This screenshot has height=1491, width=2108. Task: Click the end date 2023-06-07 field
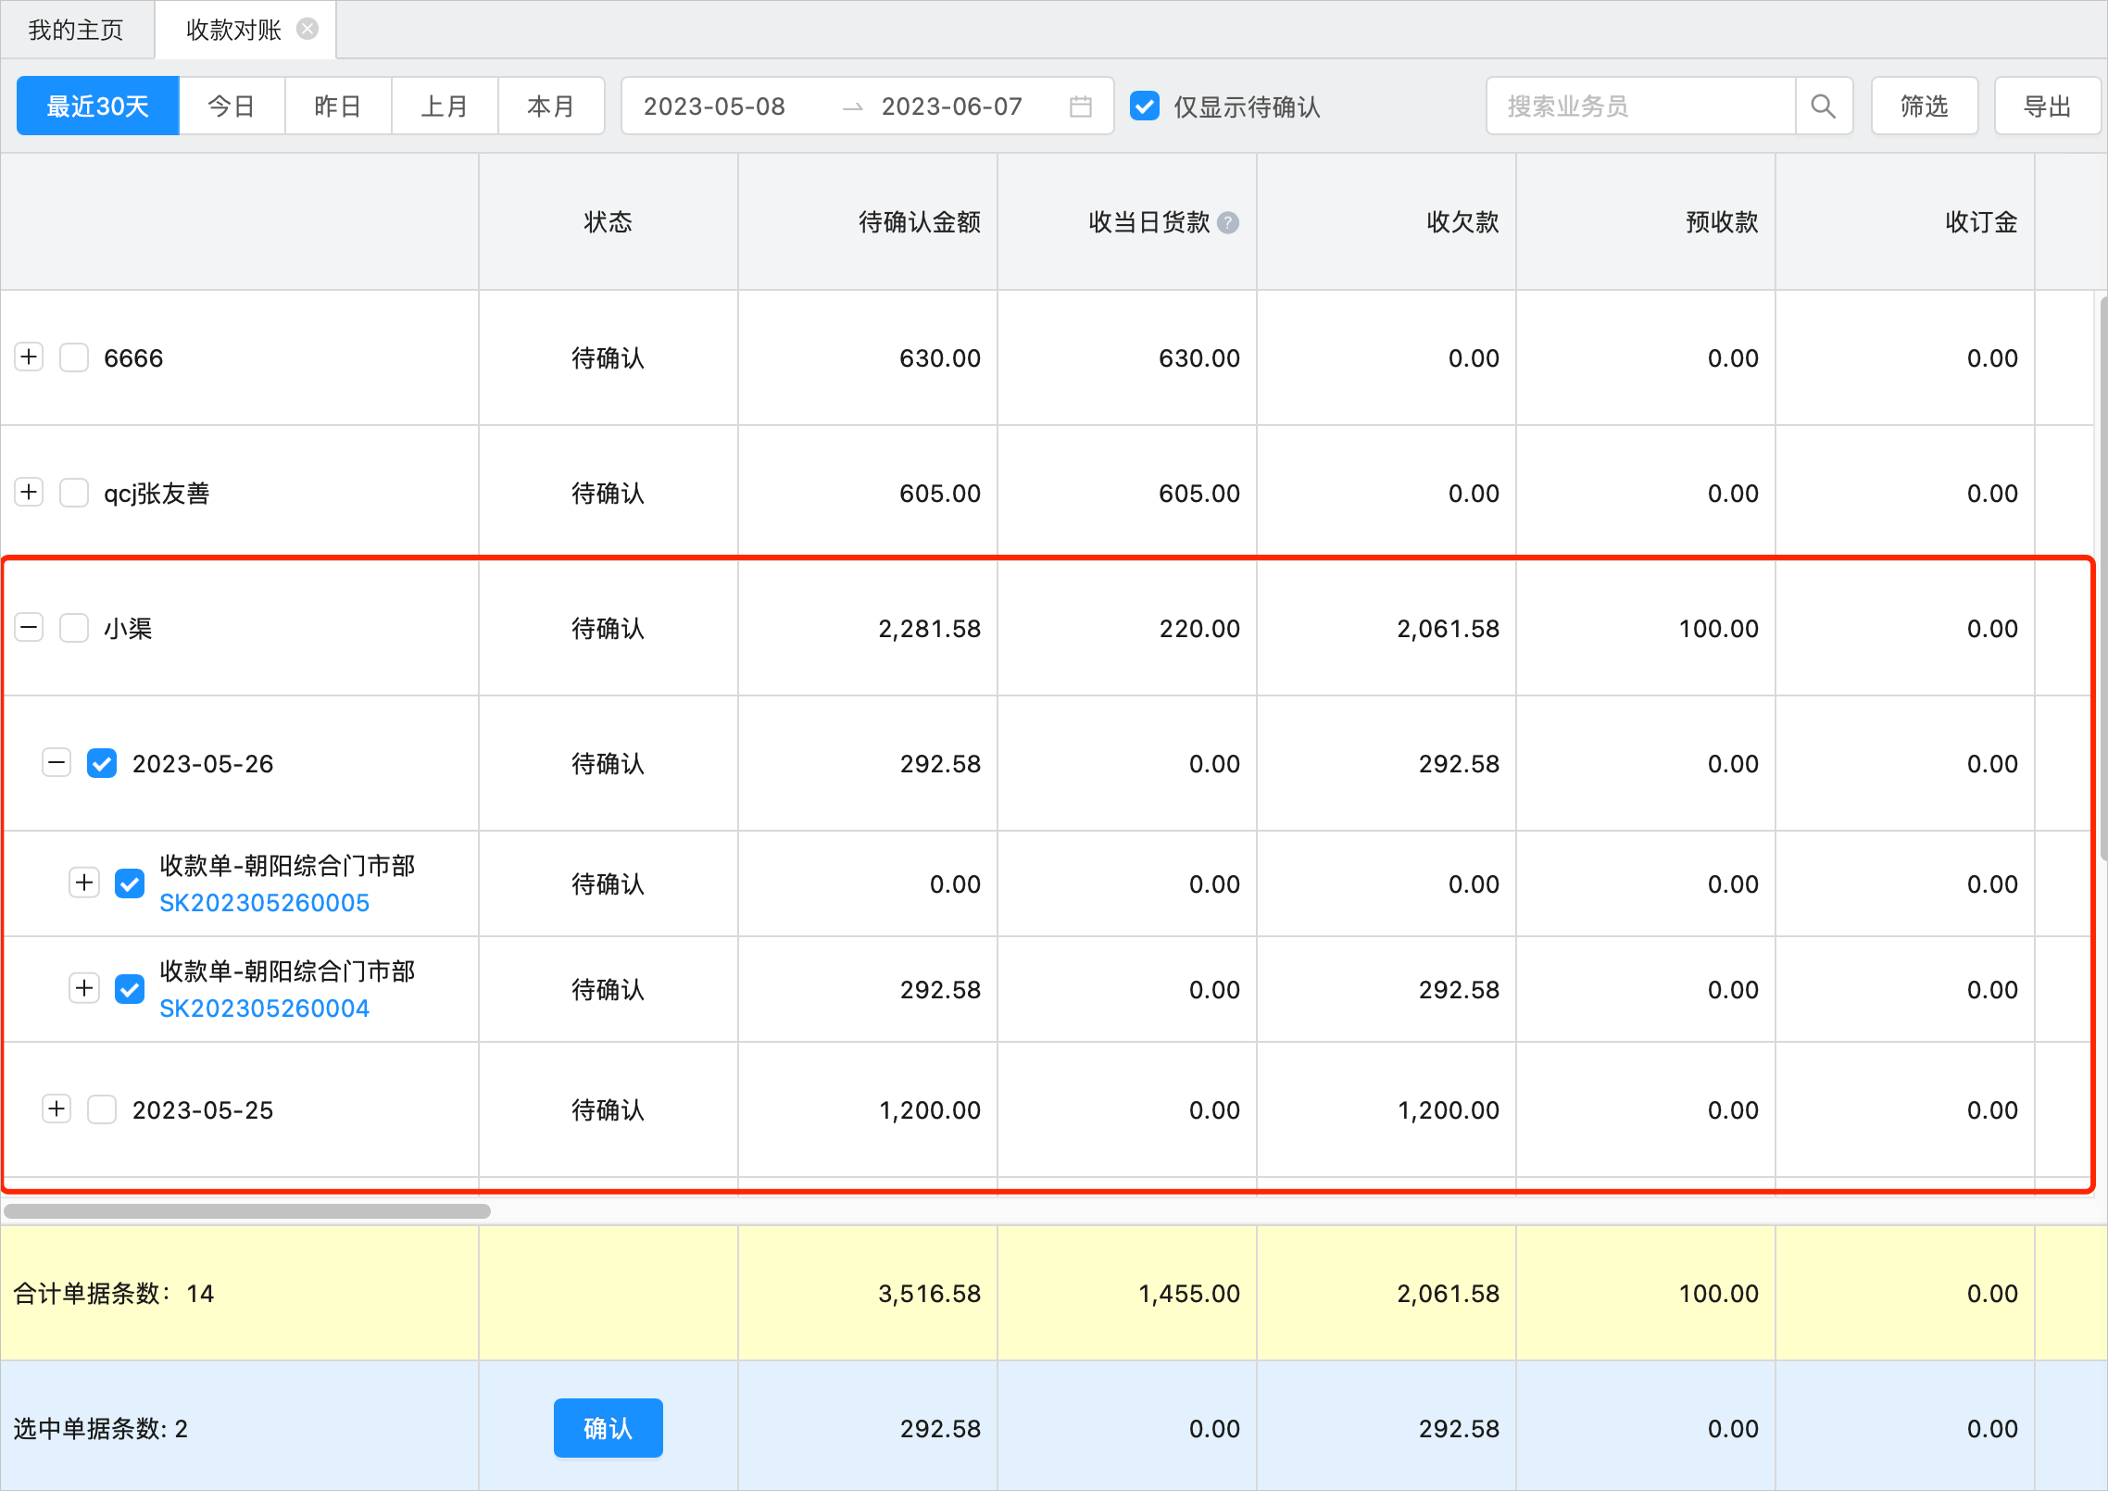952,106
